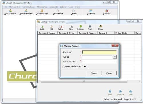Sort by Account Num... column header
Image resolution: width=143 pixels, height=104 pixels.
(88, 33)
